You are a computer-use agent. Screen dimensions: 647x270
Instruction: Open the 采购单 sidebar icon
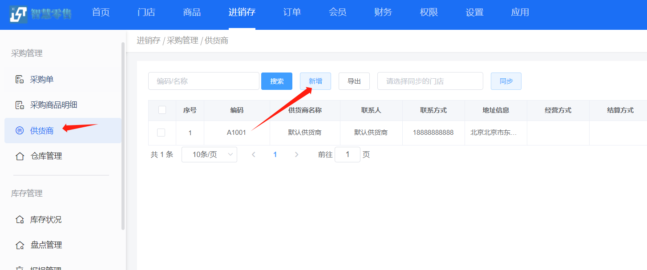(x=19, y=80)
